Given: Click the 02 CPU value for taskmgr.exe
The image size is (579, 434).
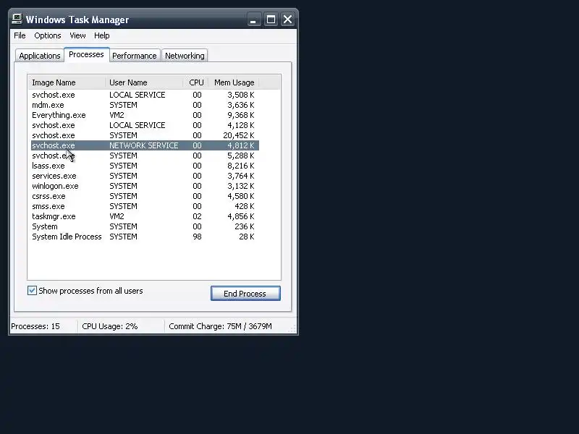Looking at the screenshot, I should point(197,216).
